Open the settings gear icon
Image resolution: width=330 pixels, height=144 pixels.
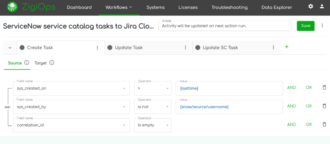point(311,6)
